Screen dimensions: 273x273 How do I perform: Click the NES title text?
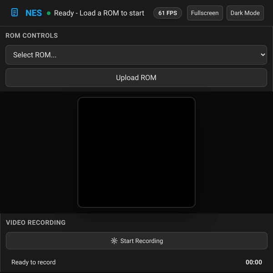34,13
